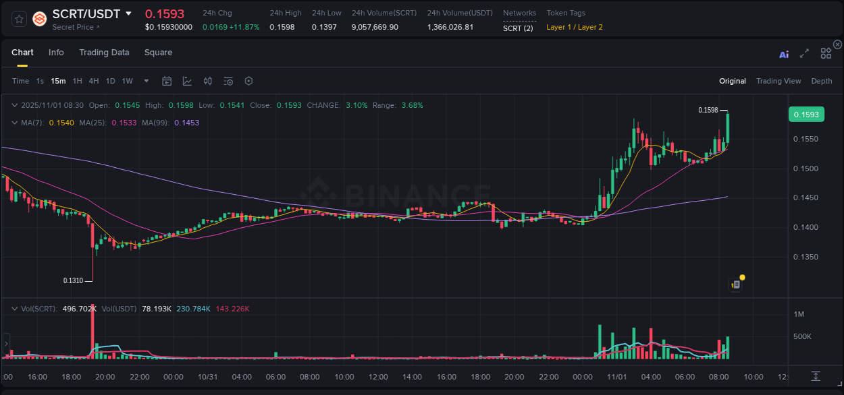Click the SCRT token logo

39,19
